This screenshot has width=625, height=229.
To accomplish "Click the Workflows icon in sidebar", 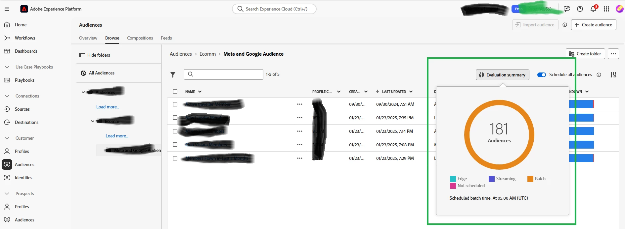I will [x=7, y=38].
